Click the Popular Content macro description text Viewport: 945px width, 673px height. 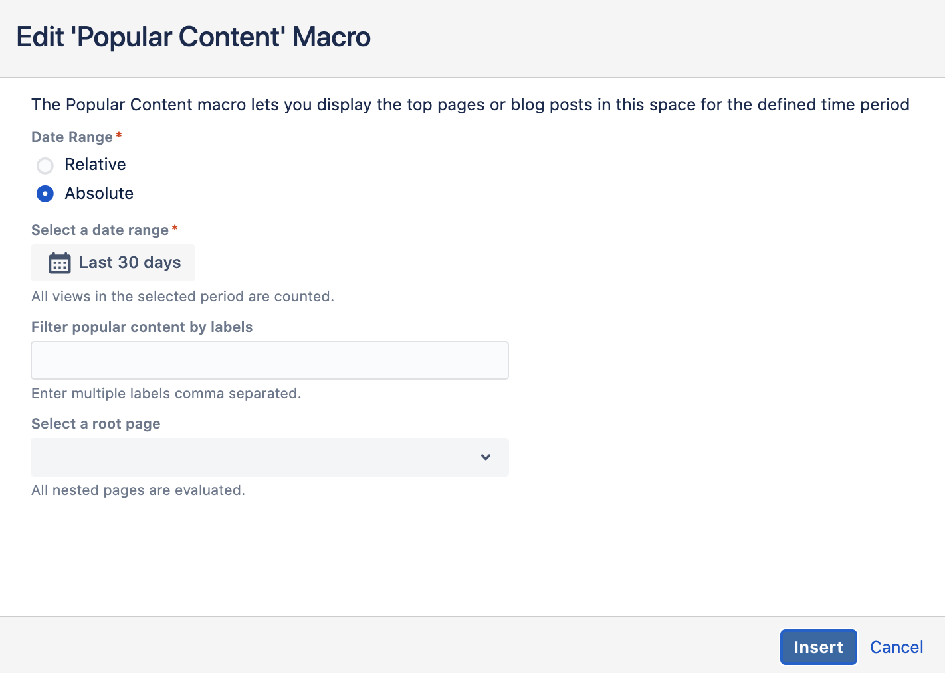point(470,105)
